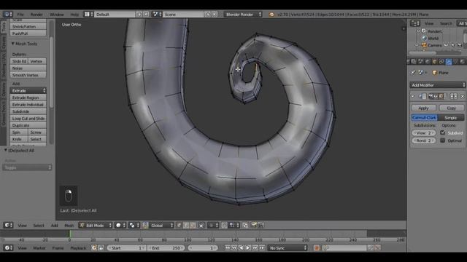Select the Catmull-Clark subdivision type
Viewport: 467px width, 262px height.
(x=425, y=118)
